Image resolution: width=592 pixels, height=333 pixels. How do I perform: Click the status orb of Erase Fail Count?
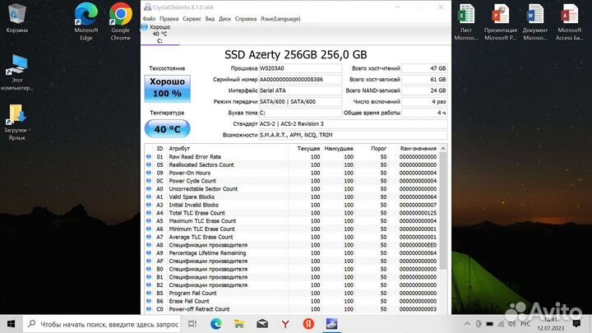coord(149,301)
